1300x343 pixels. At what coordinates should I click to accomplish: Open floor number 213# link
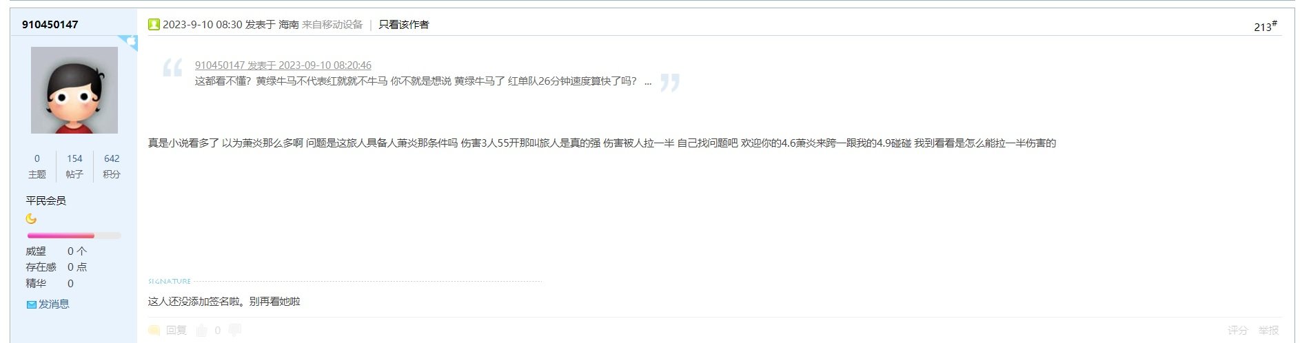click(1266, 26)
